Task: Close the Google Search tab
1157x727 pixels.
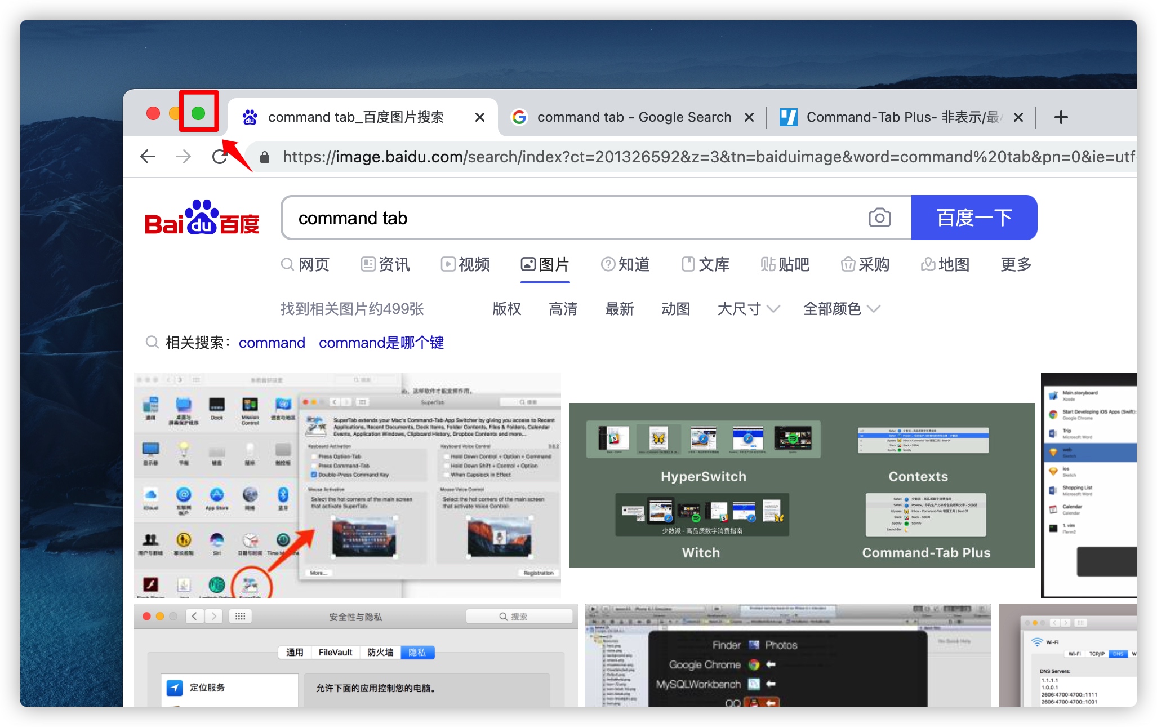Action: (x=749, y=117)
